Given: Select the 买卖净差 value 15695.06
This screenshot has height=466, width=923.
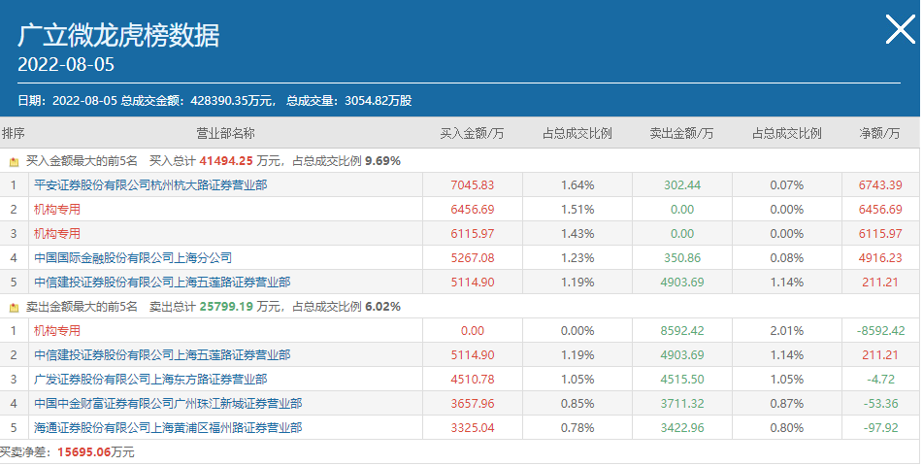Looking at the screenshot, I should pyautogui.click(x=84, y=451).
